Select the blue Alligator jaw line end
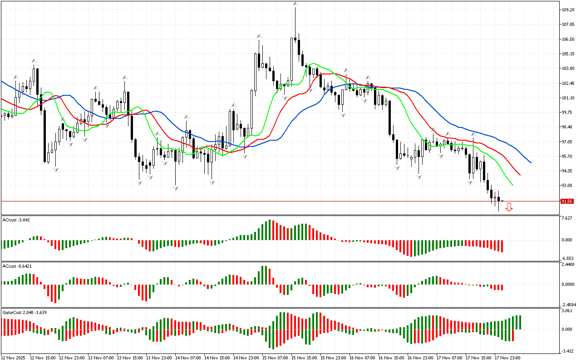The image size is (581, 363). [530, 162]
